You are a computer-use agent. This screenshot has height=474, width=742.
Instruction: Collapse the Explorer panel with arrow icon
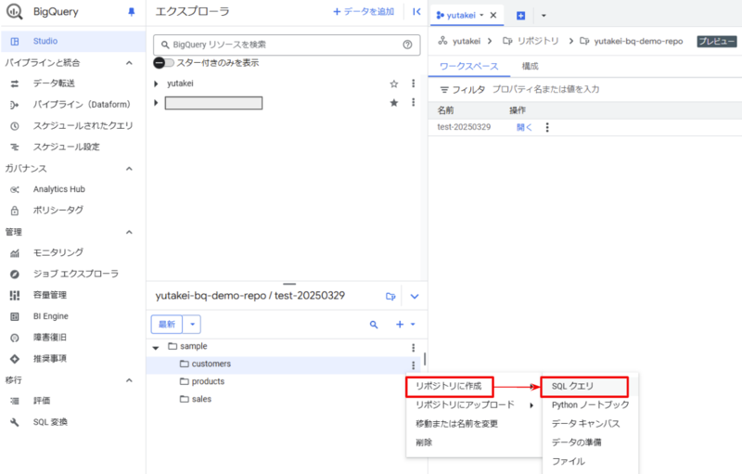pos(416,12)
